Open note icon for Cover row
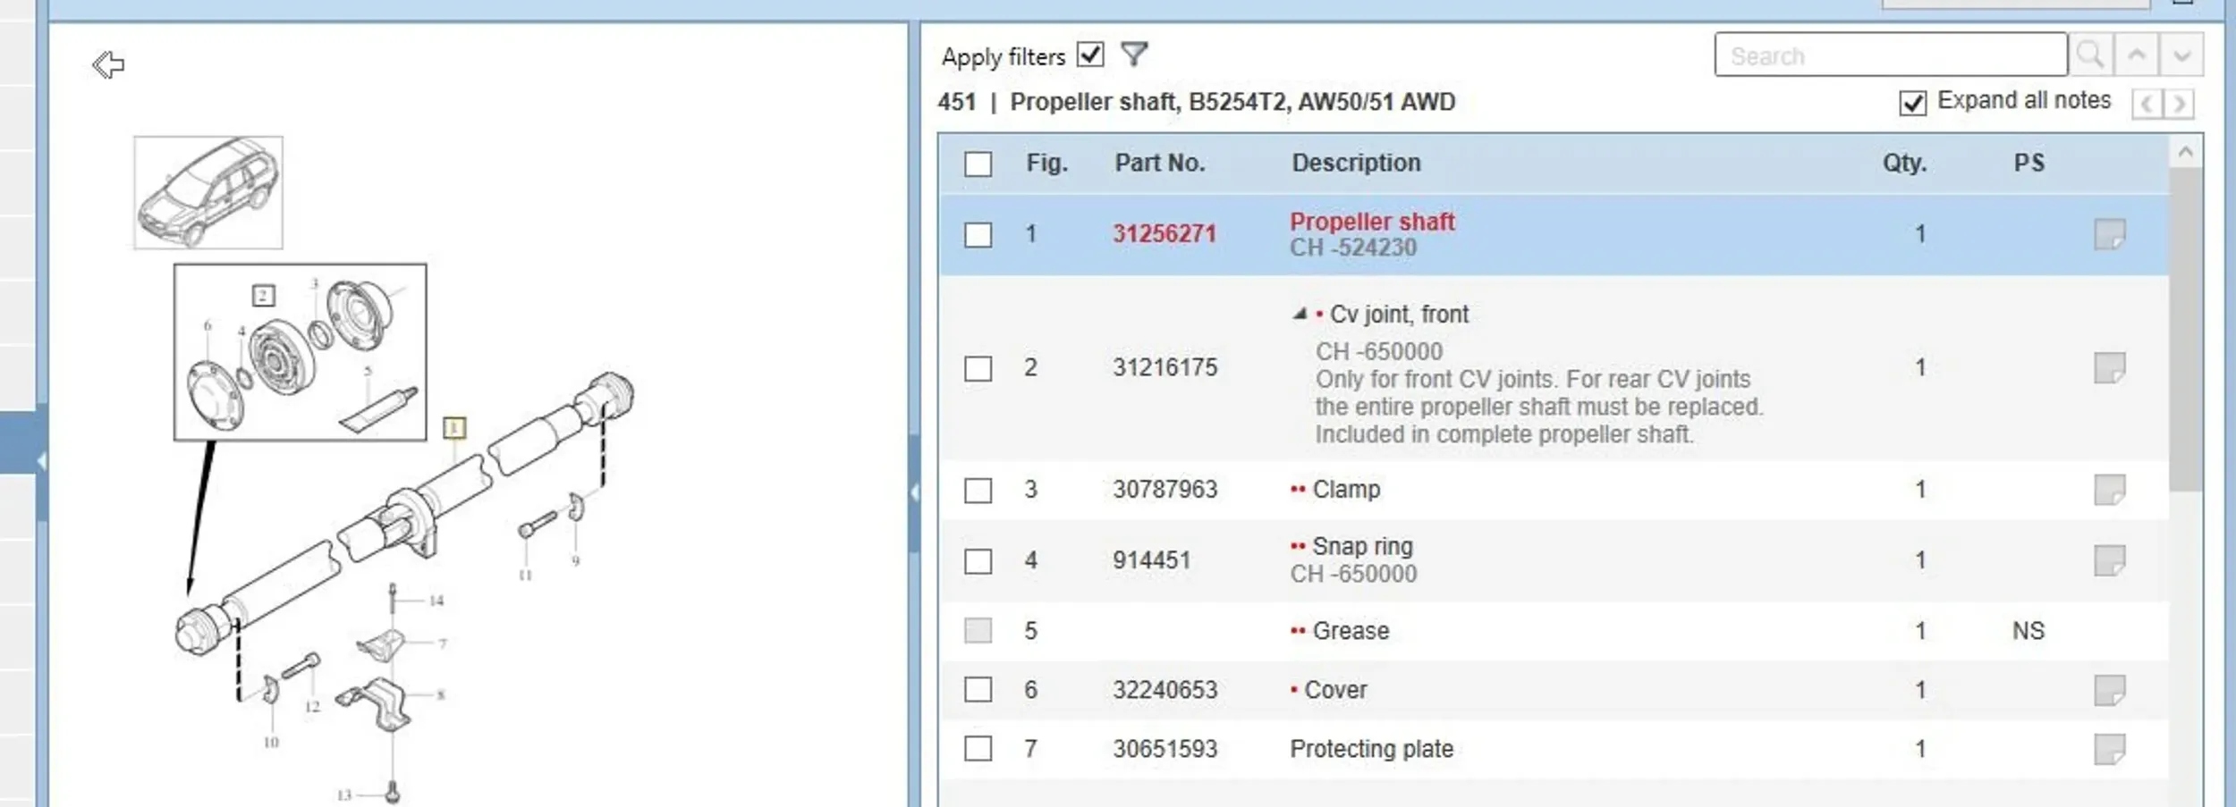This screenshot has height=807, width=2236. click(2110, 690)
